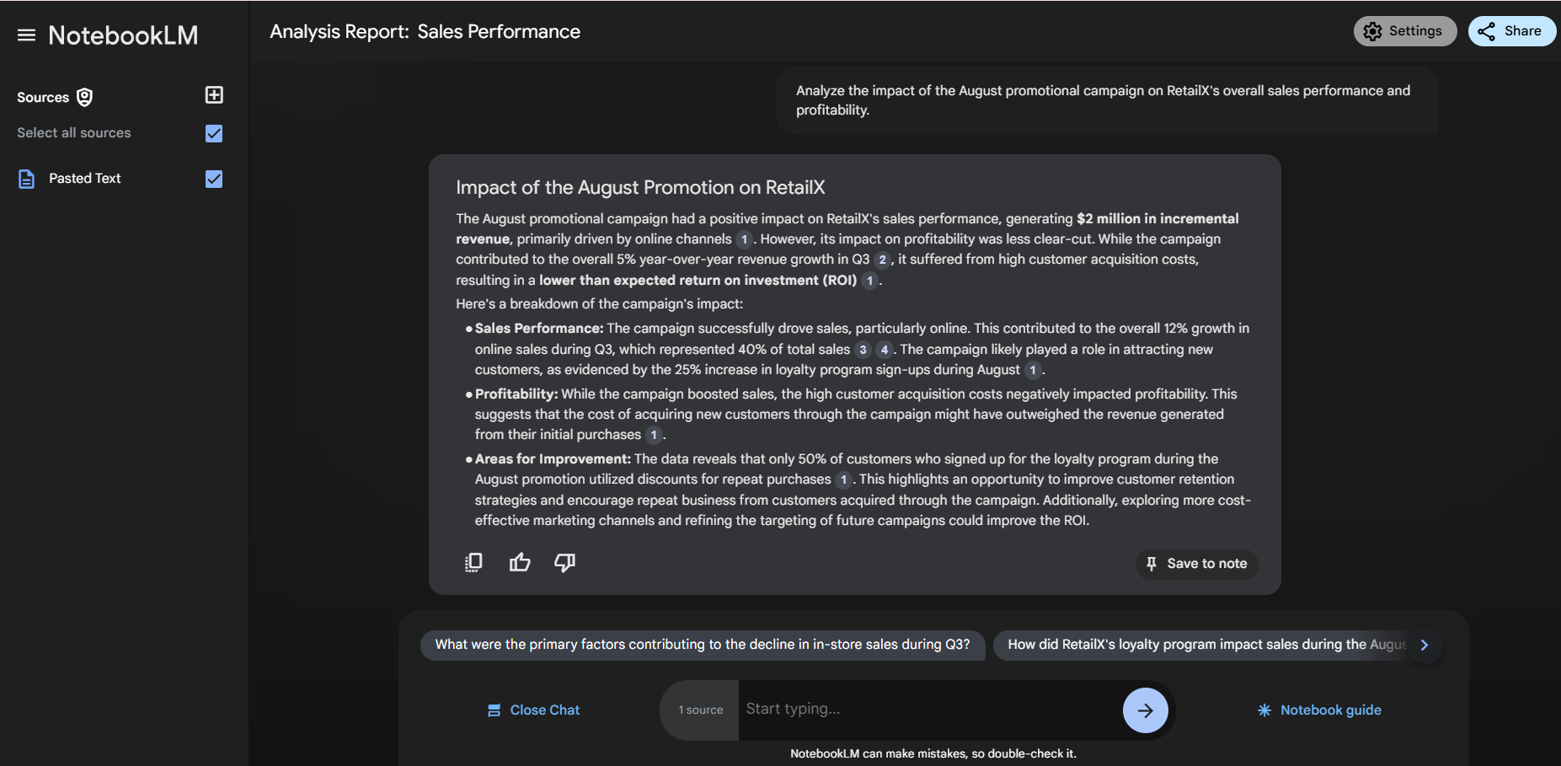Click bold "Sales Performance:" bullet label
The height and width of the screenshot is (766, 1561).
[539, 329]
